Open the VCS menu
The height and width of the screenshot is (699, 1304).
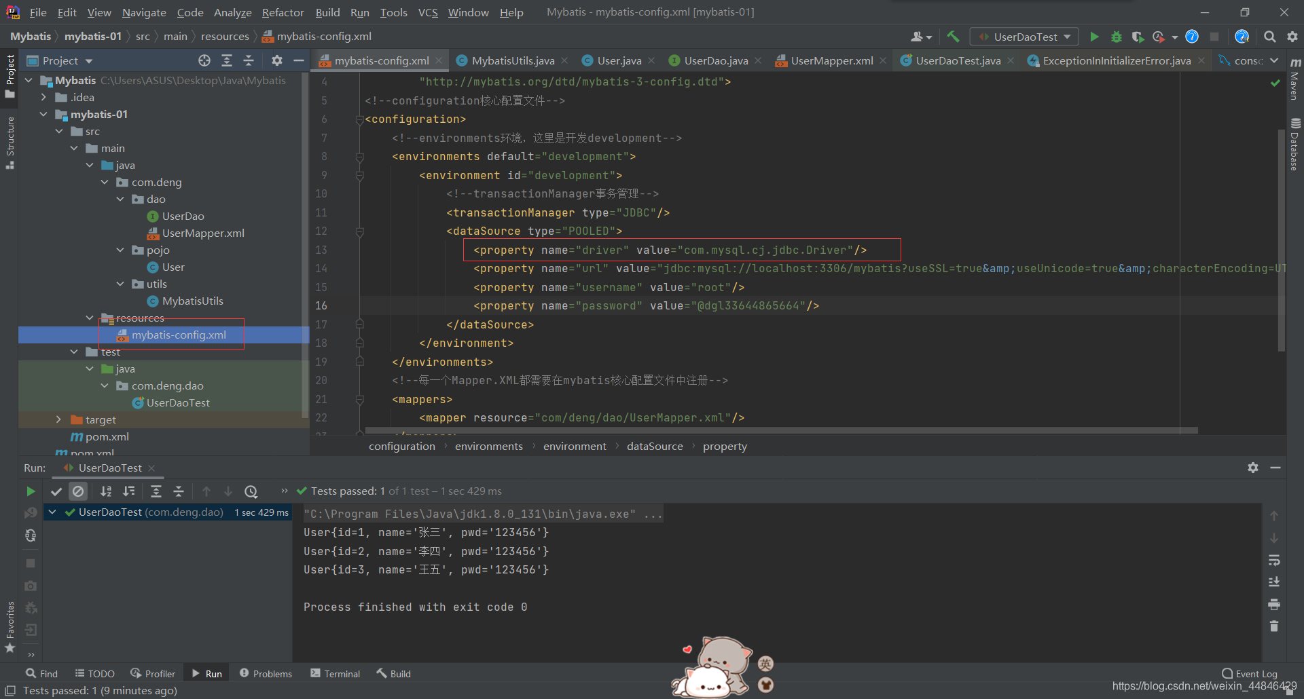coord(428,12)
